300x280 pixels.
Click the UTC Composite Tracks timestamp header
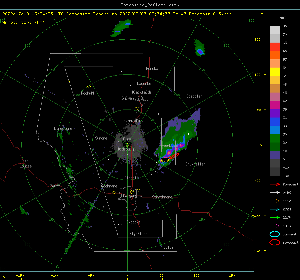(117, 14)
